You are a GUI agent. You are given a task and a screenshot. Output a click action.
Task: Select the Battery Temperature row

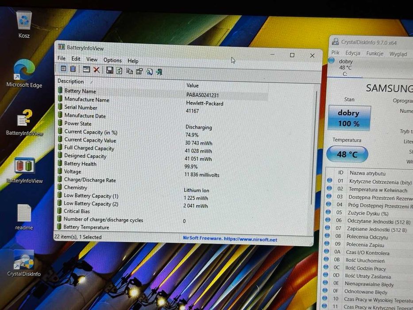162,228
